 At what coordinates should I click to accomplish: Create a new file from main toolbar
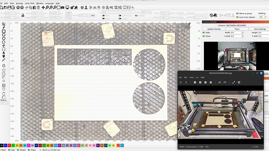click(2, 7)
